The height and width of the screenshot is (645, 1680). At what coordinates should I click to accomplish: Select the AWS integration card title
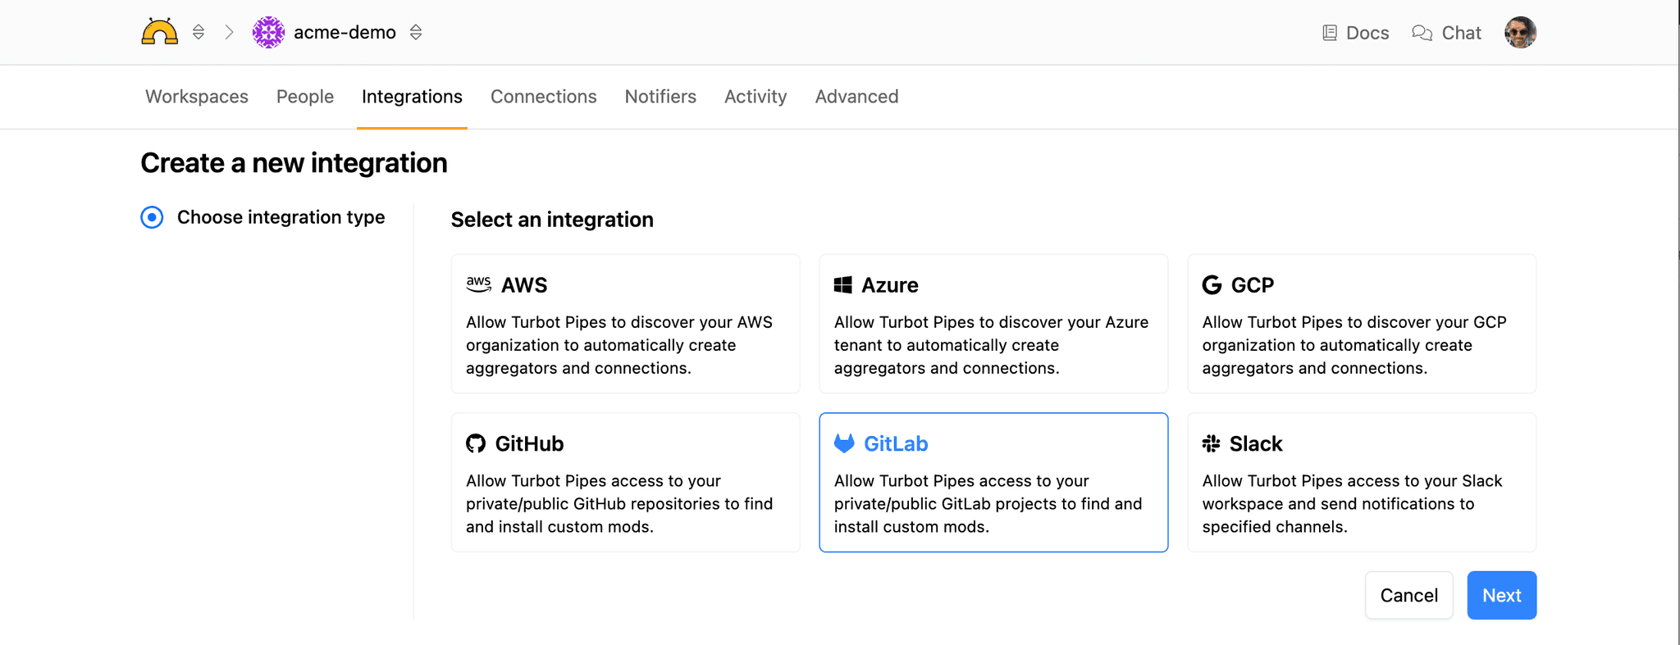pos(524,285)
